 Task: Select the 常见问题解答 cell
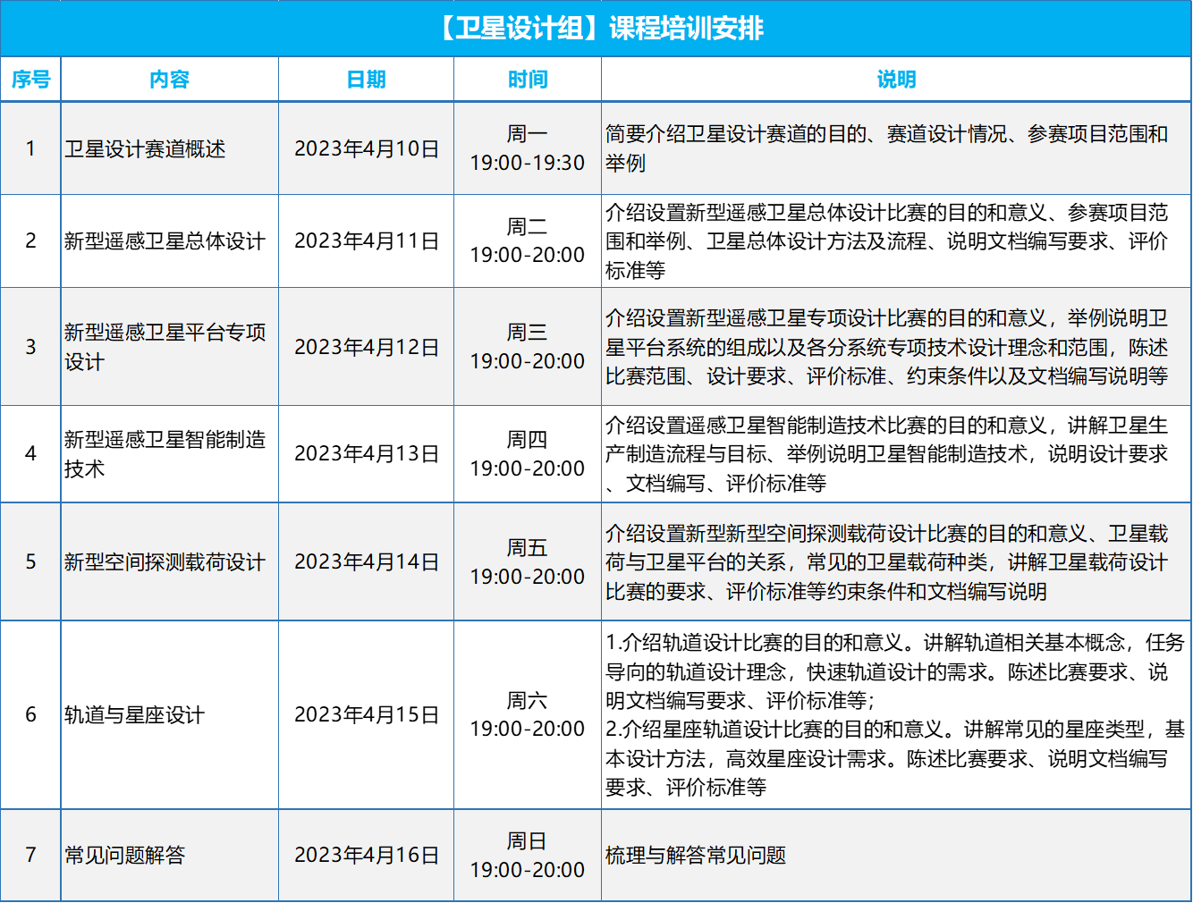[125, 856]
